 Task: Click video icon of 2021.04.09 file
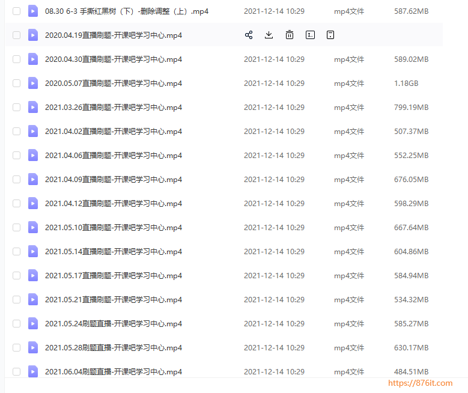point(33,179)
